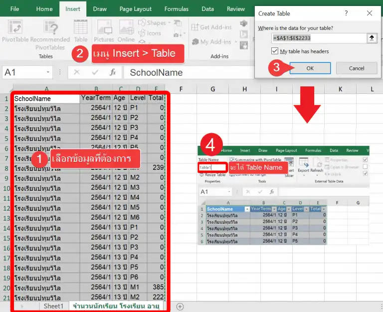Open the Page Layout ribbon tab

(136, 9)
